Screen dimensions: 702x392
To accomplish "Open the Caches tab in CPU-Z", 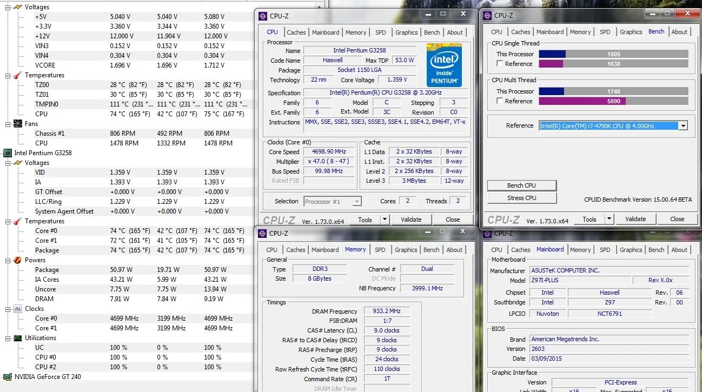I will click(x=296, y=32).
